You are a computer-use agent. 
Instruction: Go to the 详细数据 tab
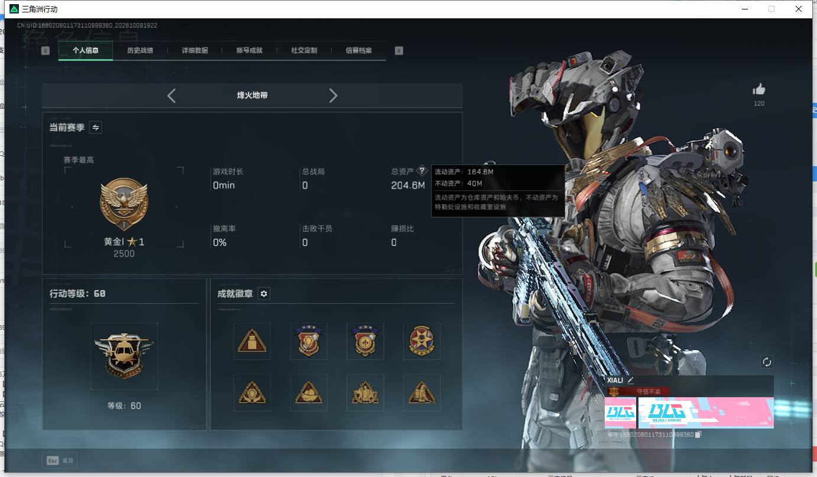coord(195,51)
